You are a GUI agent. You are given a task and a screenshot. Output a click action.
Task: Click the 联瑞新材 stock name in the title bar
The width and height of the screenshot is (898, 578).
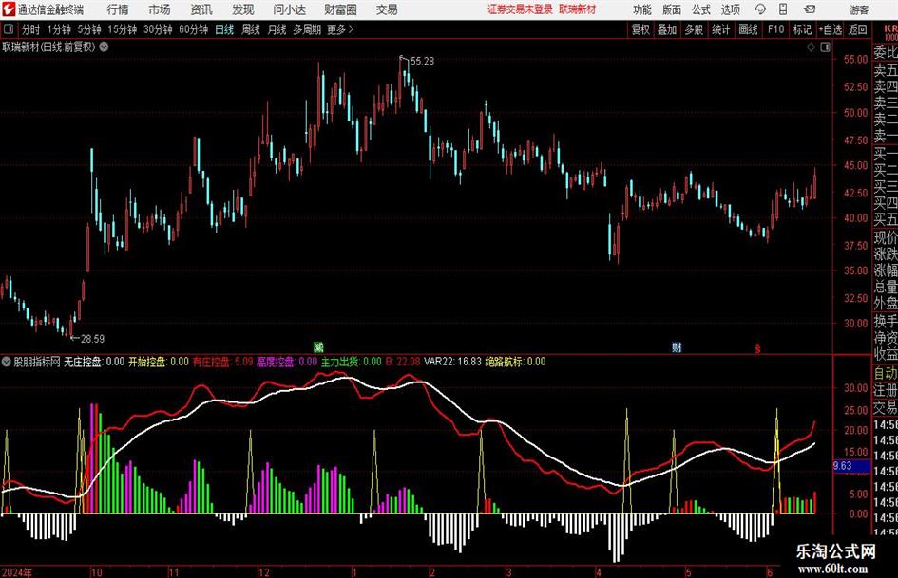pos(578,9)
